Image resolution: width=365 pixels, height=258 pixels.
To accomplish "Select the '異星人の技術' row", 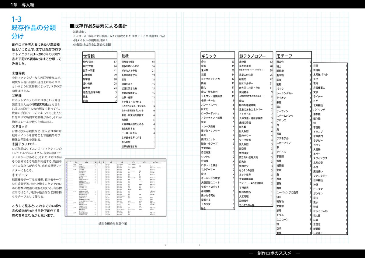I will tap(256, 75).
